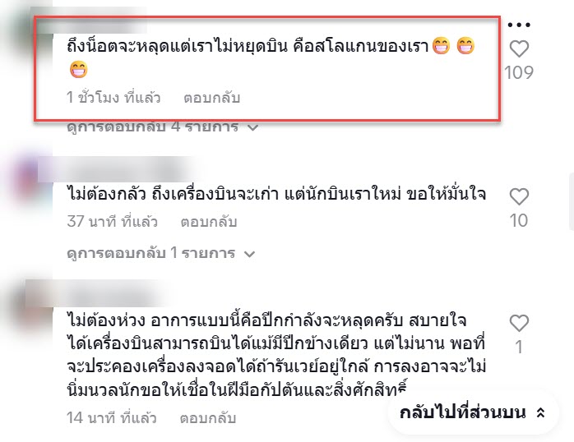Reply to the 14 นาที ที่แล้ว comment
574x442 pixels.
coord(208,418)
